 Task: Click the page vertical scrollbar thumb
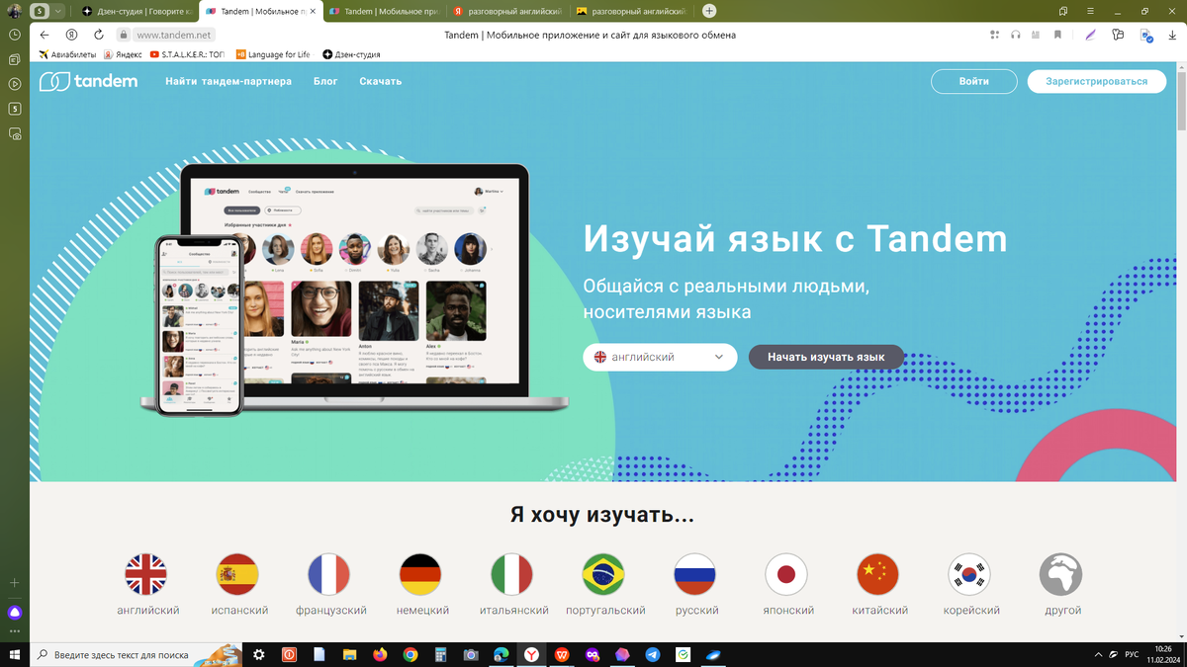(1181, 103)
